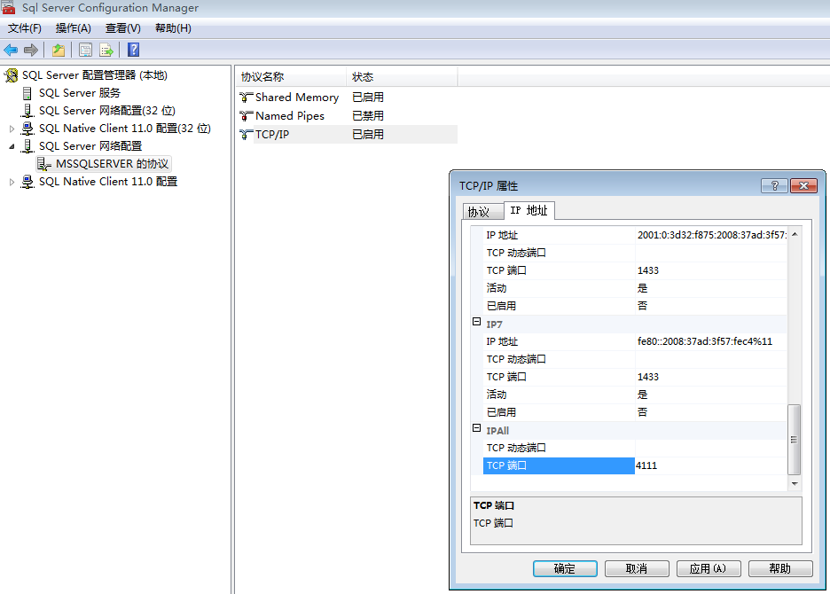Click the SQL Server 网络配置 node icon

[27, 146]
